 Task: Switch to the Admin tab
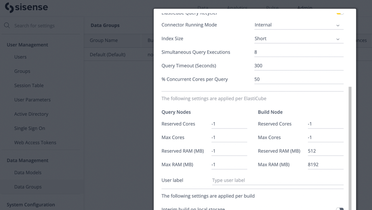305,7
